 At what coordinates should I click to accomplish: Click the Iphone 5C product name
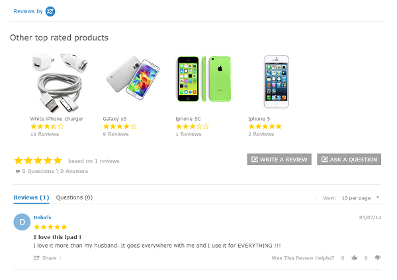click(x=188, y=119)
